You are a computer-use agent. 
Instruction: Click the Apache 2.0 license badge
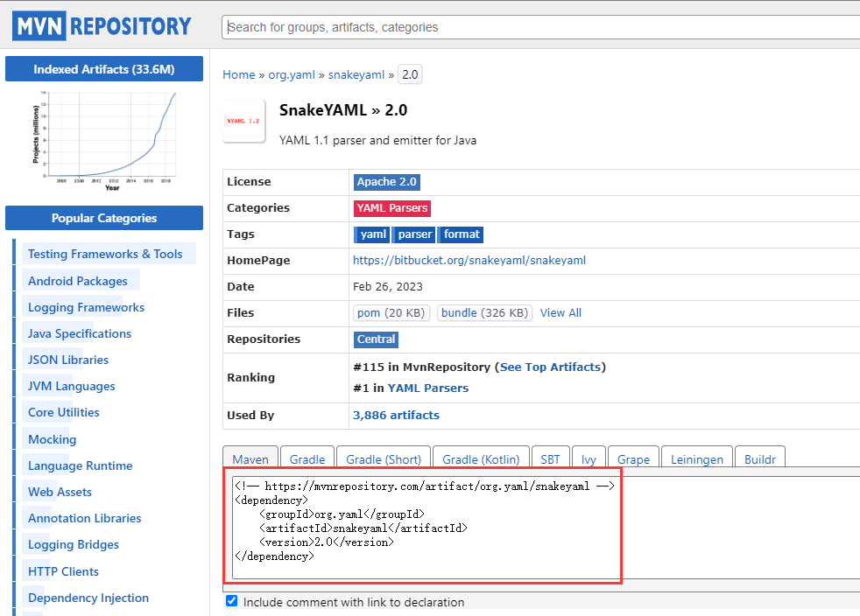pyautogui.click(x=387, y=182)
